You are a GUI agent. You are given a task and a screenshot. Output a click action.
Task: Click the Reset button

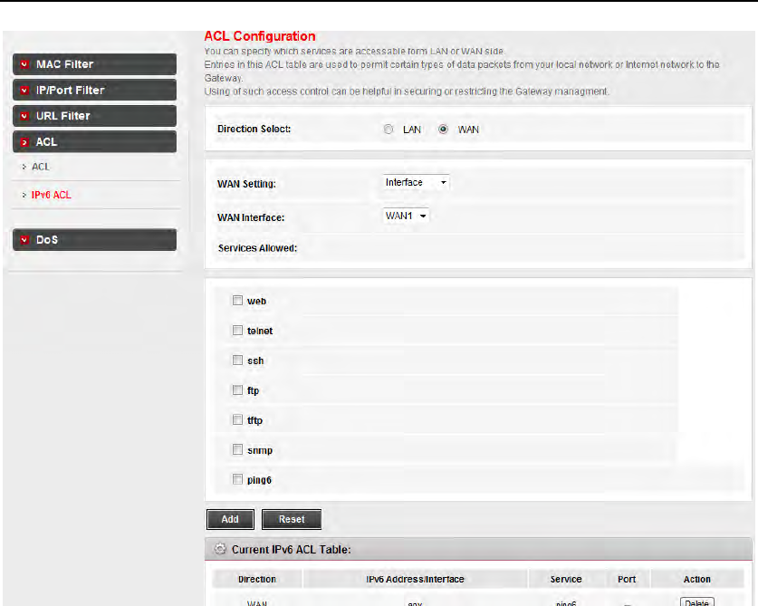pos(292,519)
